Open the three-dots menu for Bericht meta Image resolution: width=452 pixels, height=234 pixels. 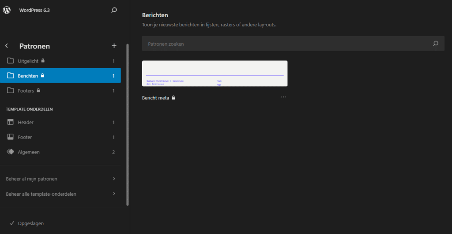(283, 97)
